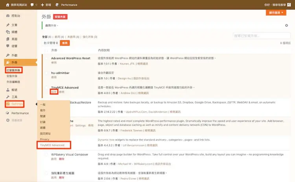Viewport: 295px width, 182px height.
Task: Sort by the 外掛 column header
Action: point(54,50)
